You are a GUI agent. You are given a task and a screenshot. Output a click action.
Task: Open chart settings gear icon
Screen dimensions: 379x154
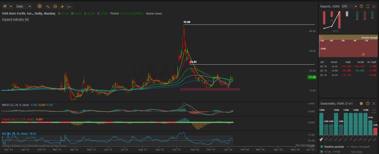(39, 6)
